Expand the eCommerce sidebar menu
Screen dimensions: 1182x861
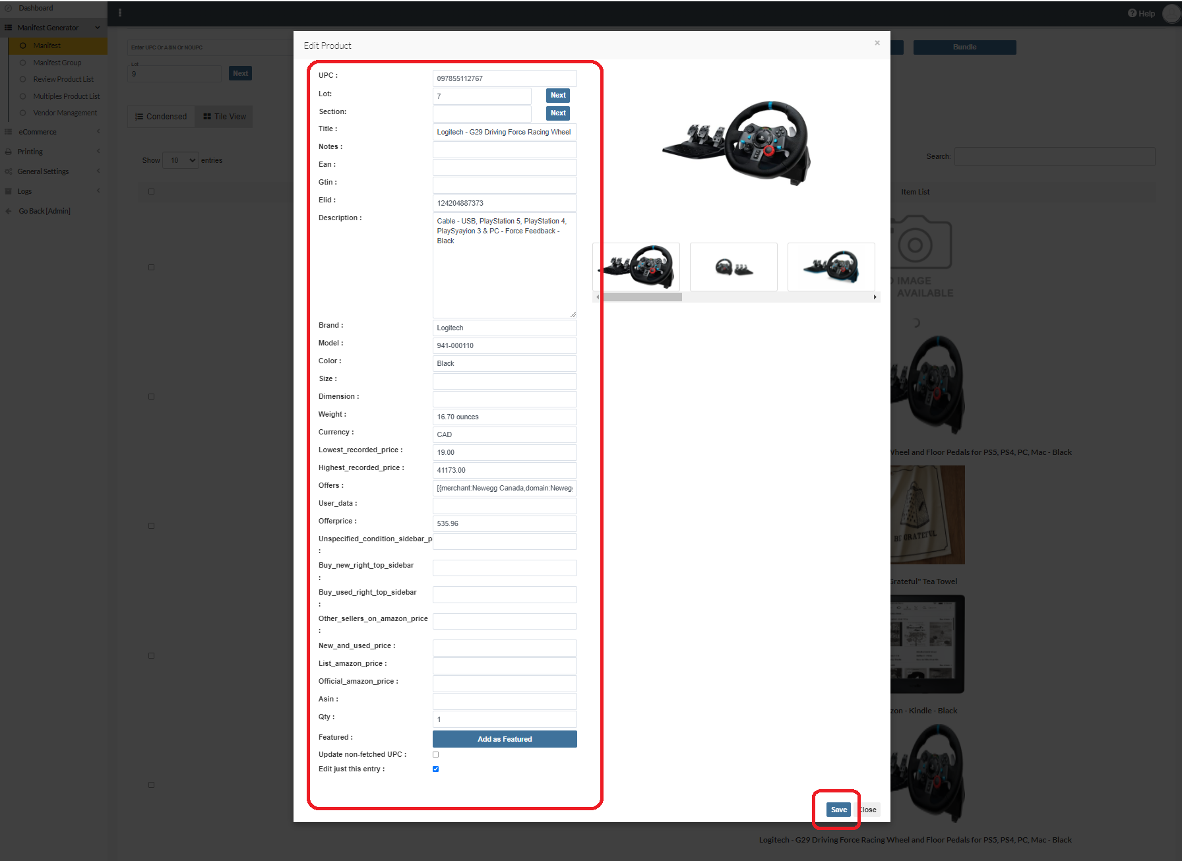coord(53,132)
